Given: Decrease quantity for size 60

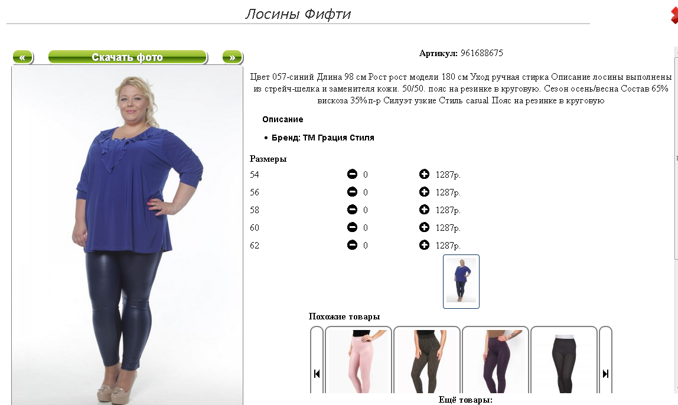Looking at the screenshot, I should click(x=353, y=227).
